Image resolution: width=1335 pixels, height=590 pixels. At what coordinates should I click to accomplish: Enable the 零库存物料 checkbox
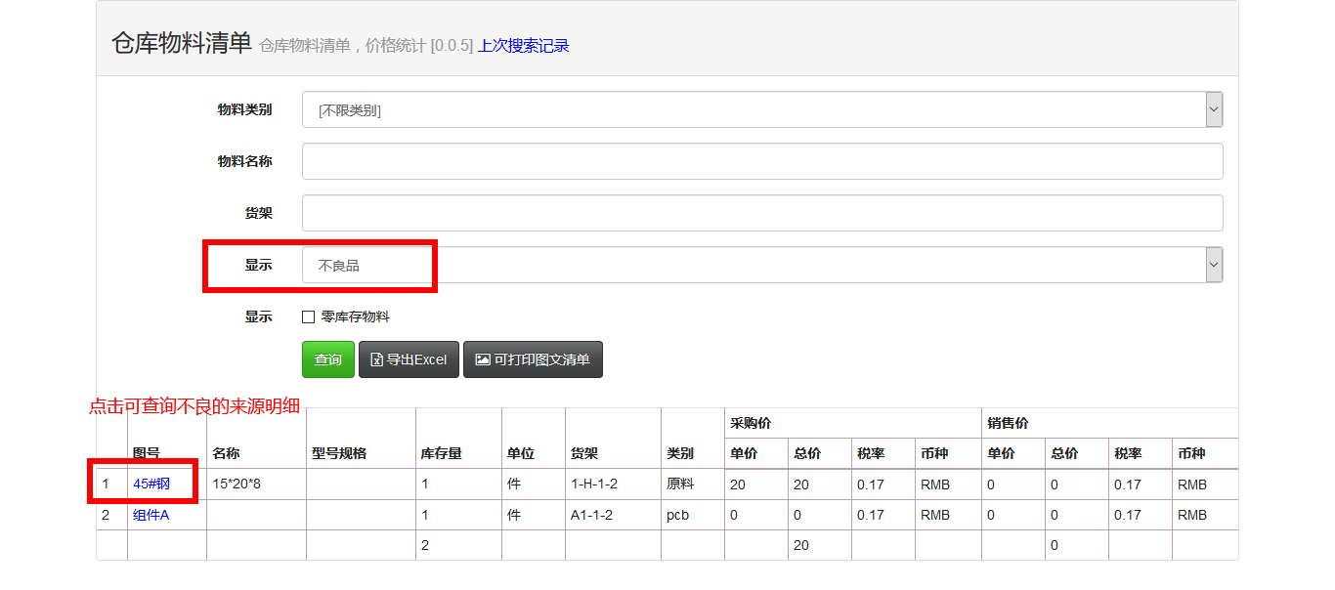(309, 317)
